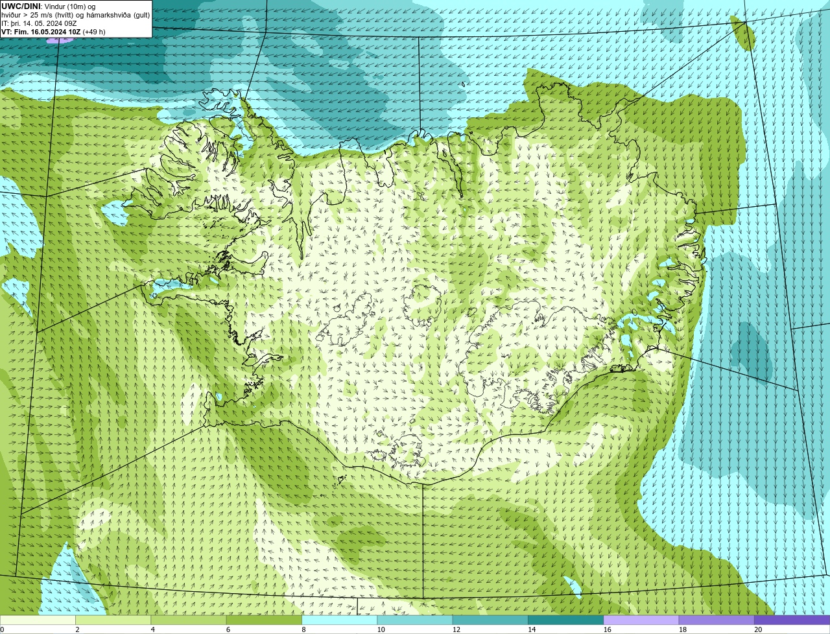Click the 'hviður > 25 m/s (hvítt)' description line
The width and height of the screenshot is (830, 634).
pos(76,15)
